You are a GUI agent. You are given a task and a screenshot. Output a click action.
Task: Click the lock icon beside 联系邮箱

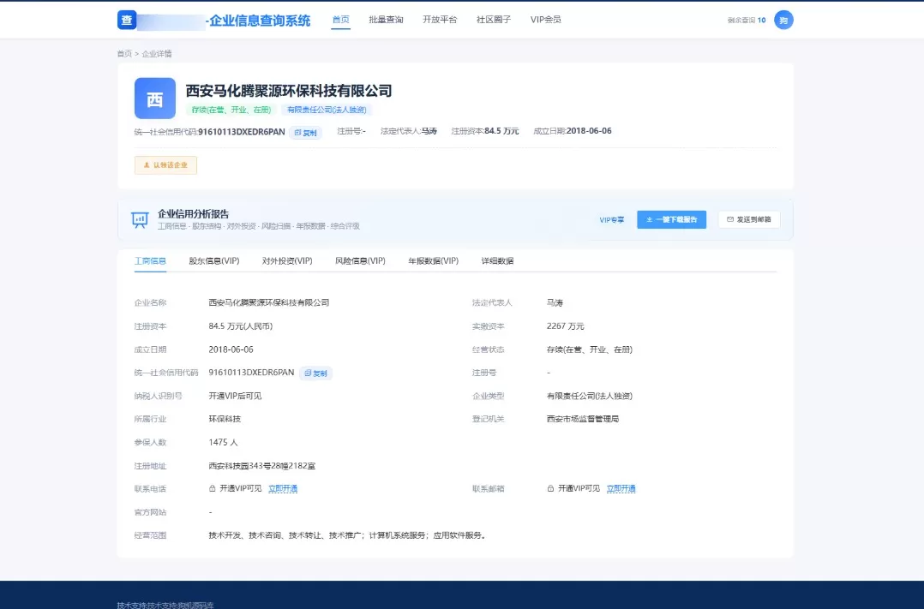[x=550, y=489]
